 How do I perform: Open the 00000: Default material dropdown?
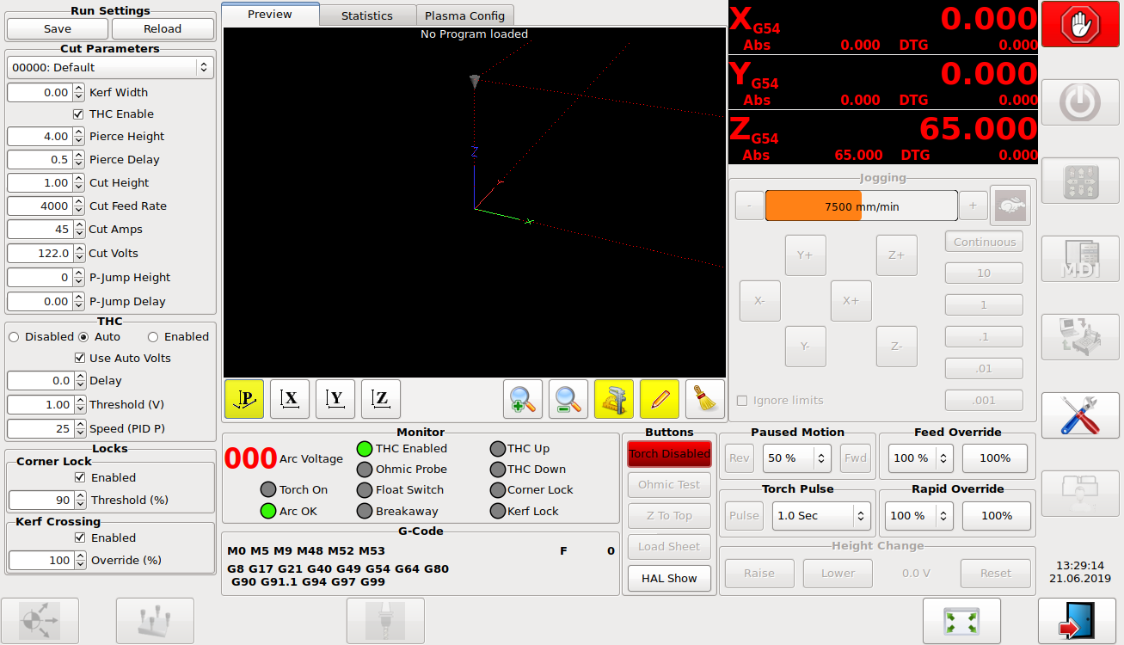[x=109, y=67]
